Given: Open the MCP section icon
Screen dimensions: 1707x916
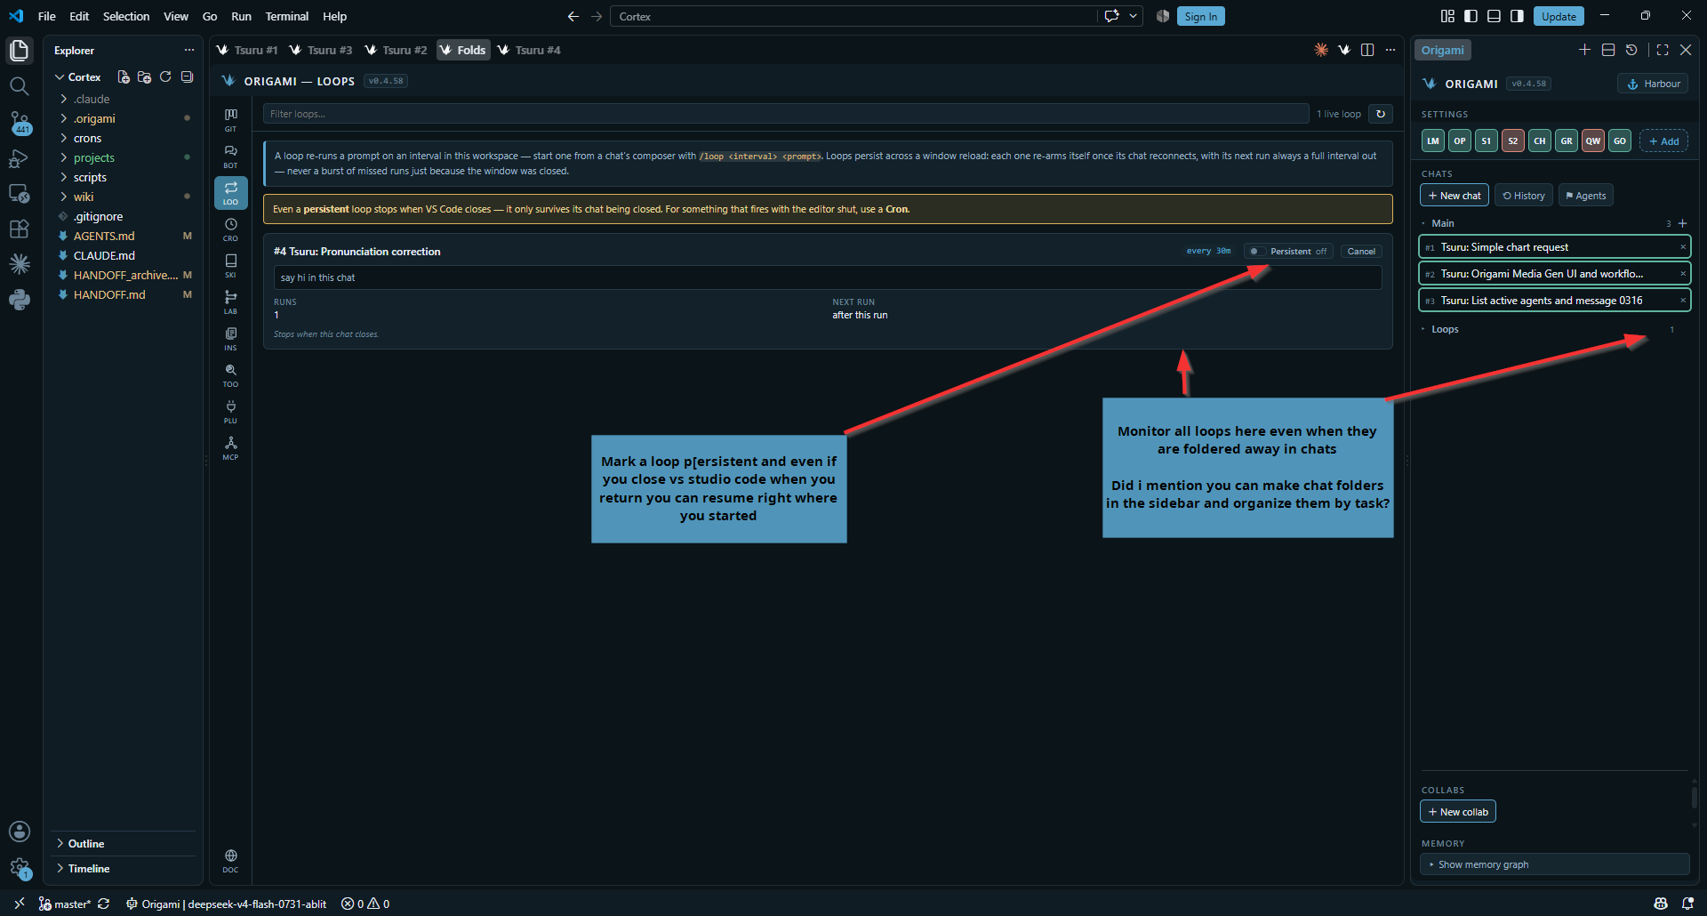Looking at the screenshot, I should coord(230,448).
